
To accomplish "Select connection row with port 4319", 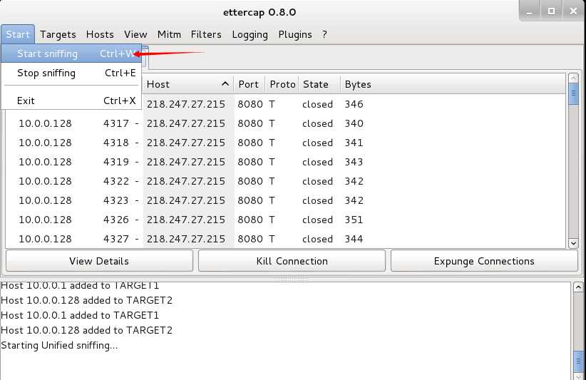I will [x=286, y=162].
